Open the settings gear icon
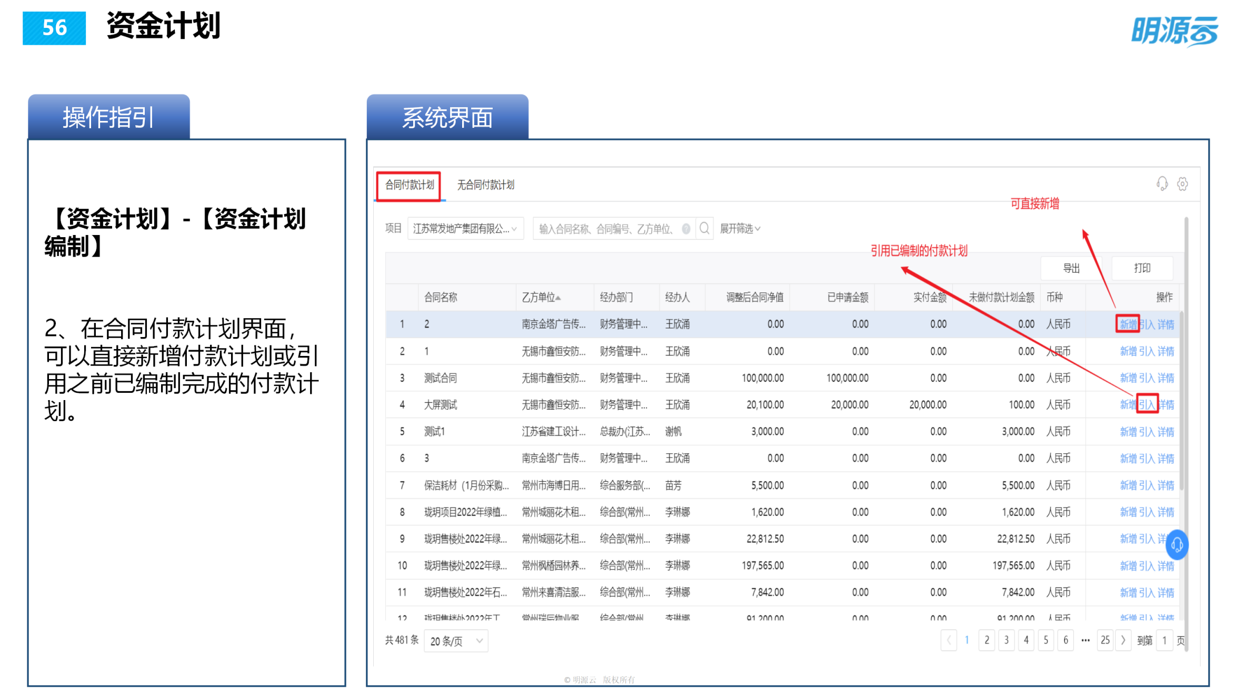This screenshot has height=693, width=1237. click(x=1182, y=184)
